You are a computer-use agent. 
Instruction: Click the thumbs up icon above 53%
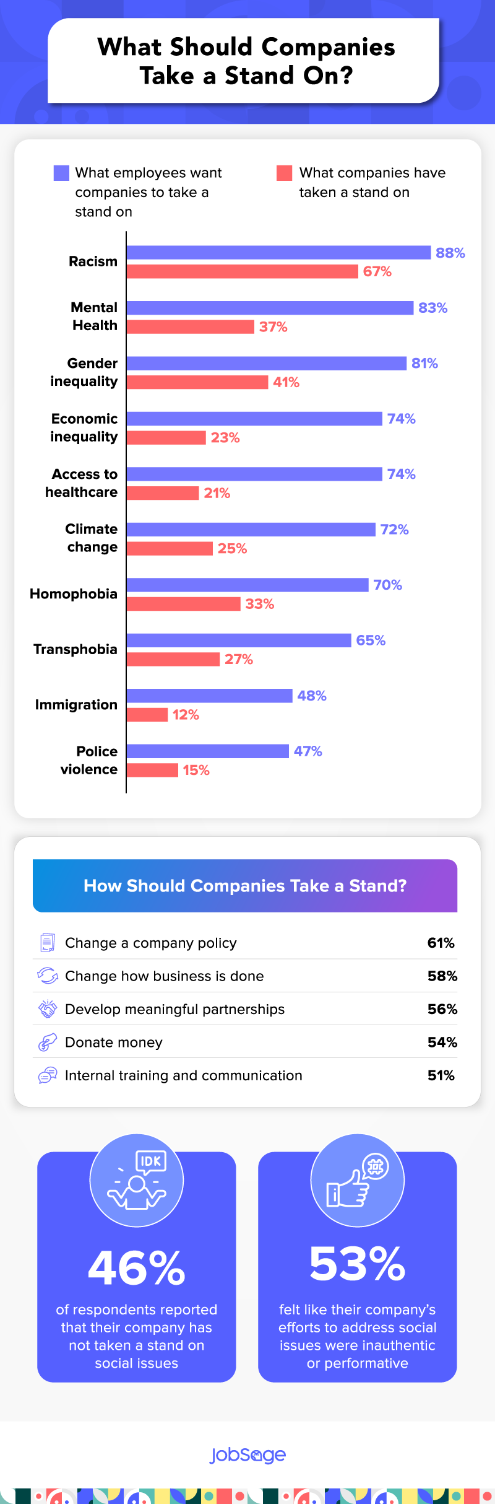pos(357,1181)
